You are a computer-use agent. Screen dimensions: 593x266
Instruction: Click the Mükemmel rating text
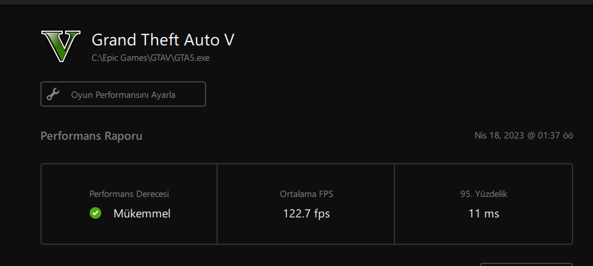(142, 214)
